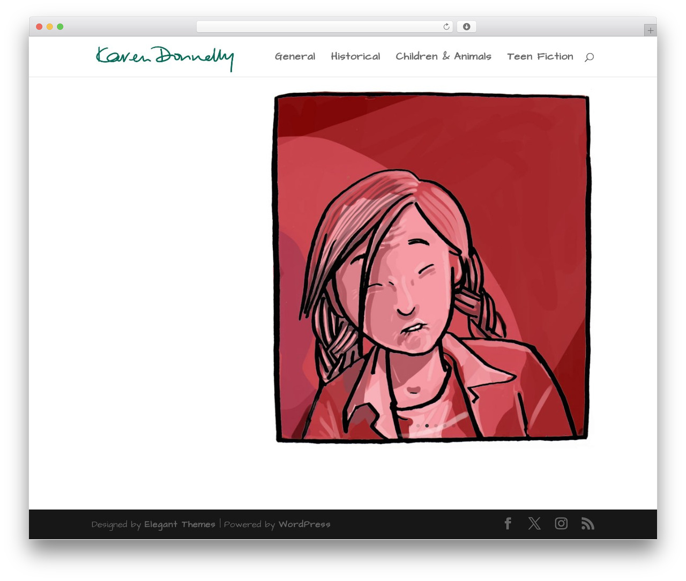
Task: Follow the WordPress footer link
Action: (x=304, y=524)
